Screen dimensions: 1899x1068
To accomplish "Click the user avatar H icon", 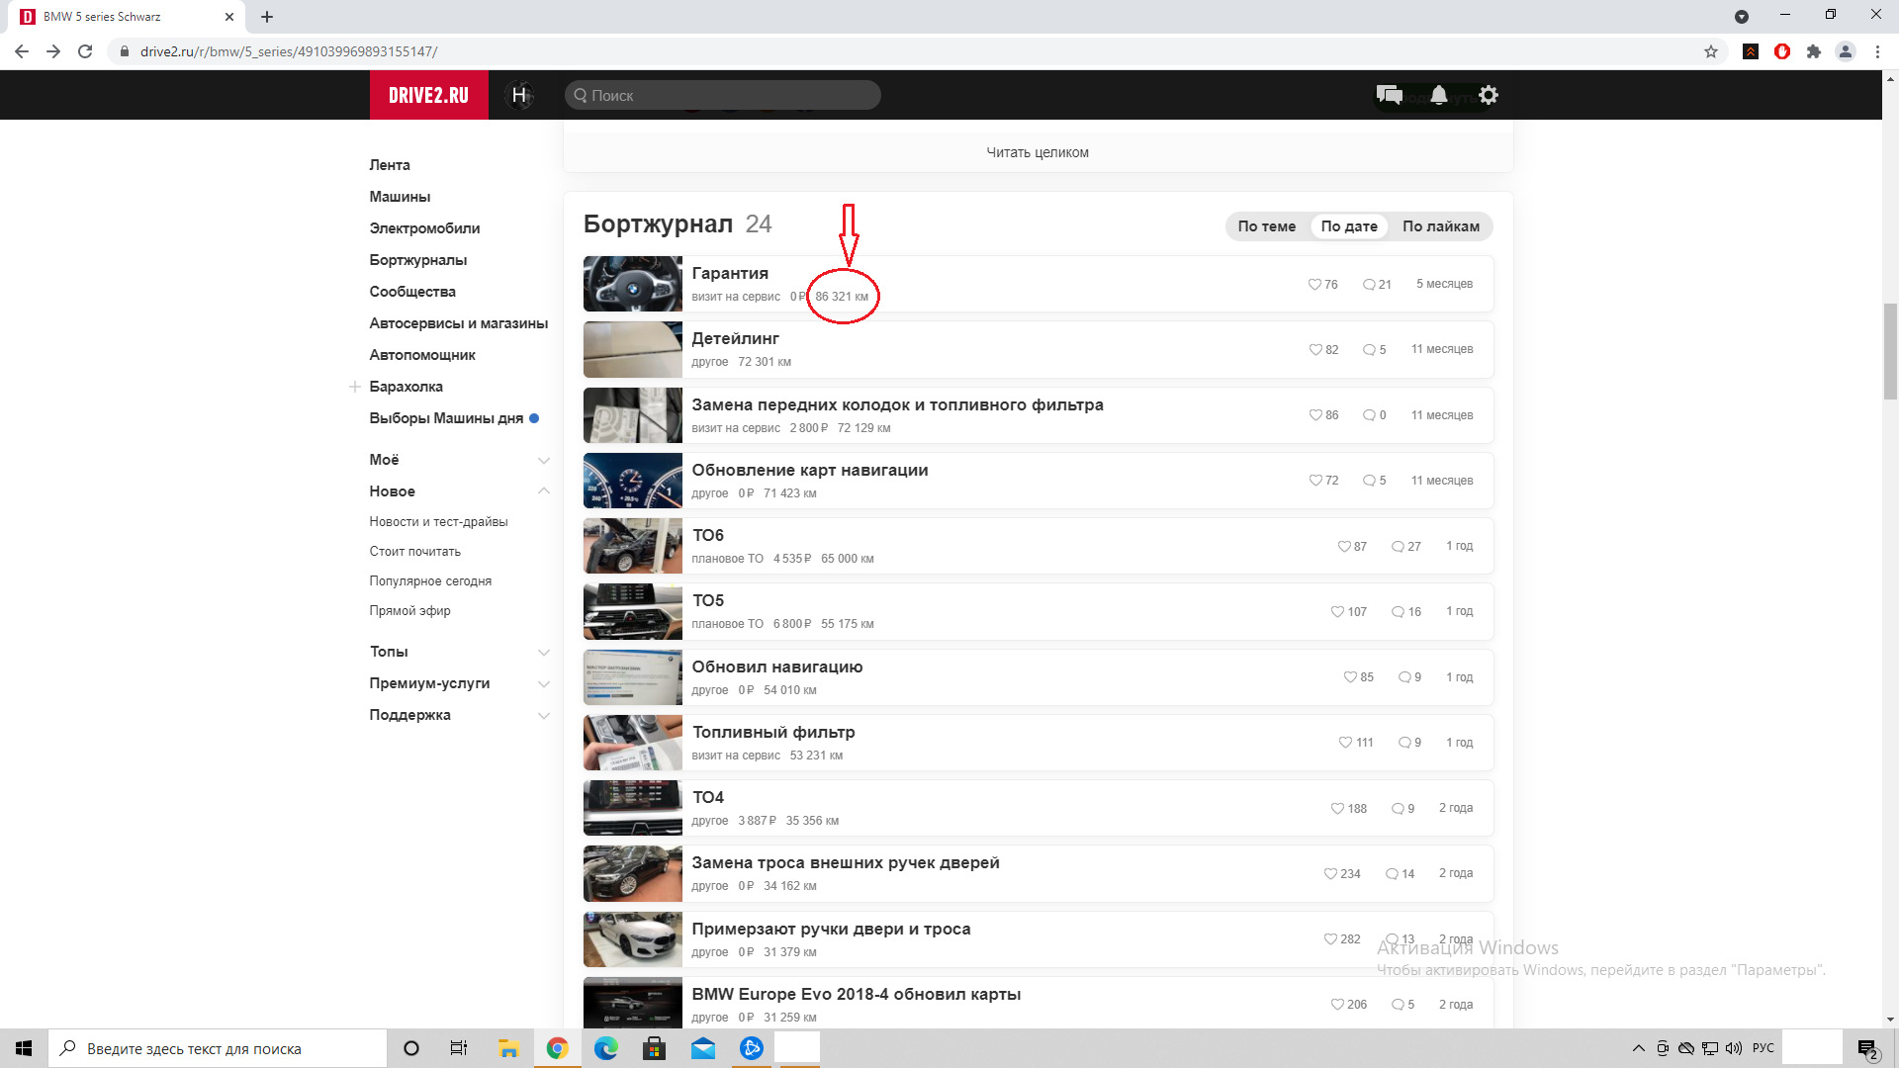I will (x=519, y=95).
